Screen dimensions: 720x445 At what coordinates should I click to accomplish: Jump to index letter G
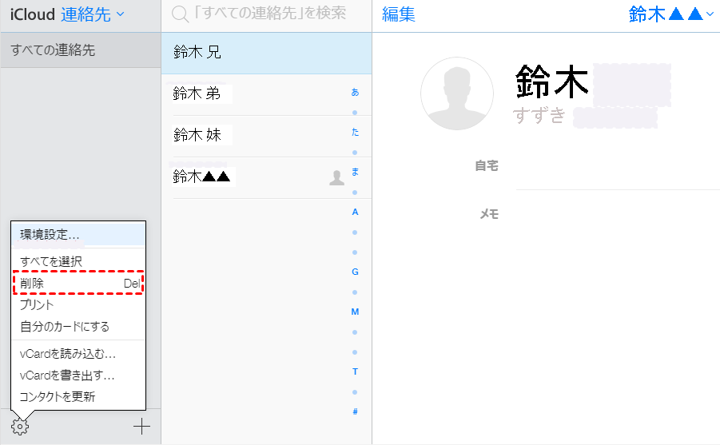(355, 272)
